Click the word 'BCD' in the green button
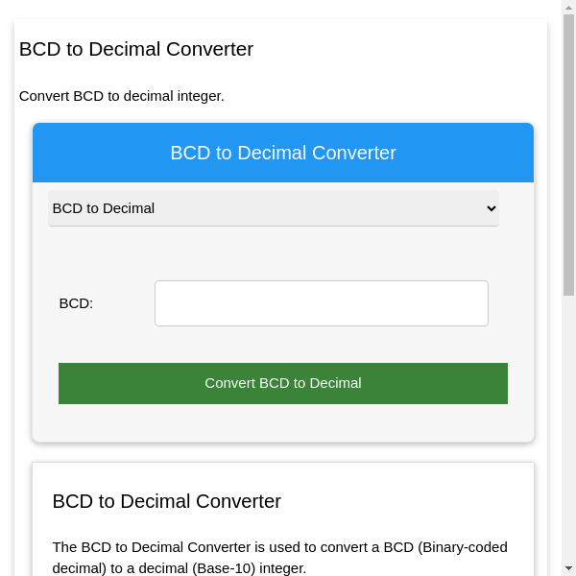 coord(276,383)
